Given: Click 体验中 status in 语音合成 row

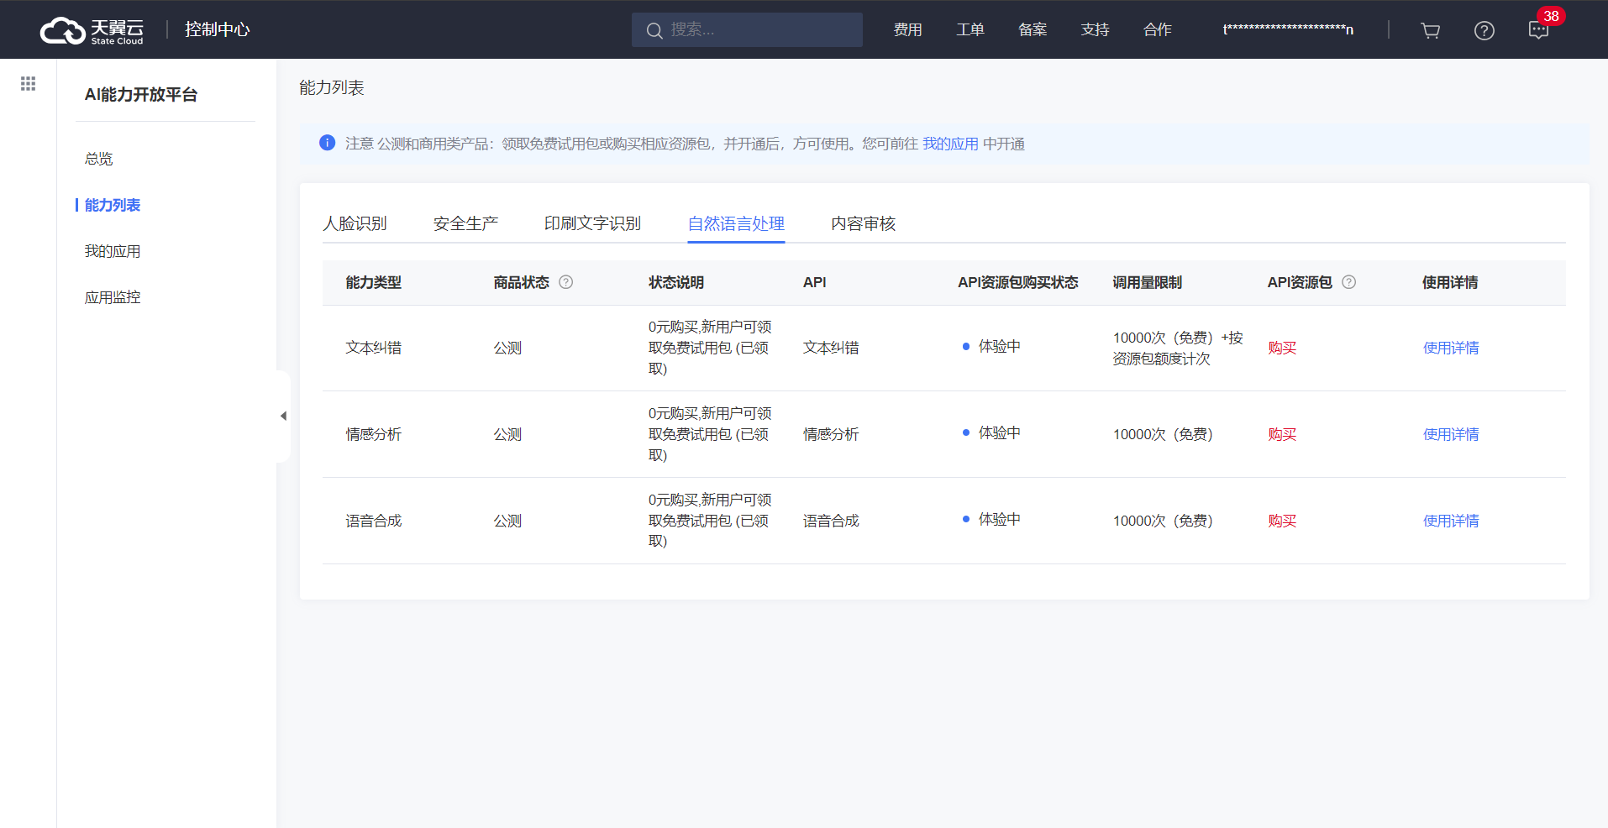Looking at the screenshot, I should [x=999, y=519].
